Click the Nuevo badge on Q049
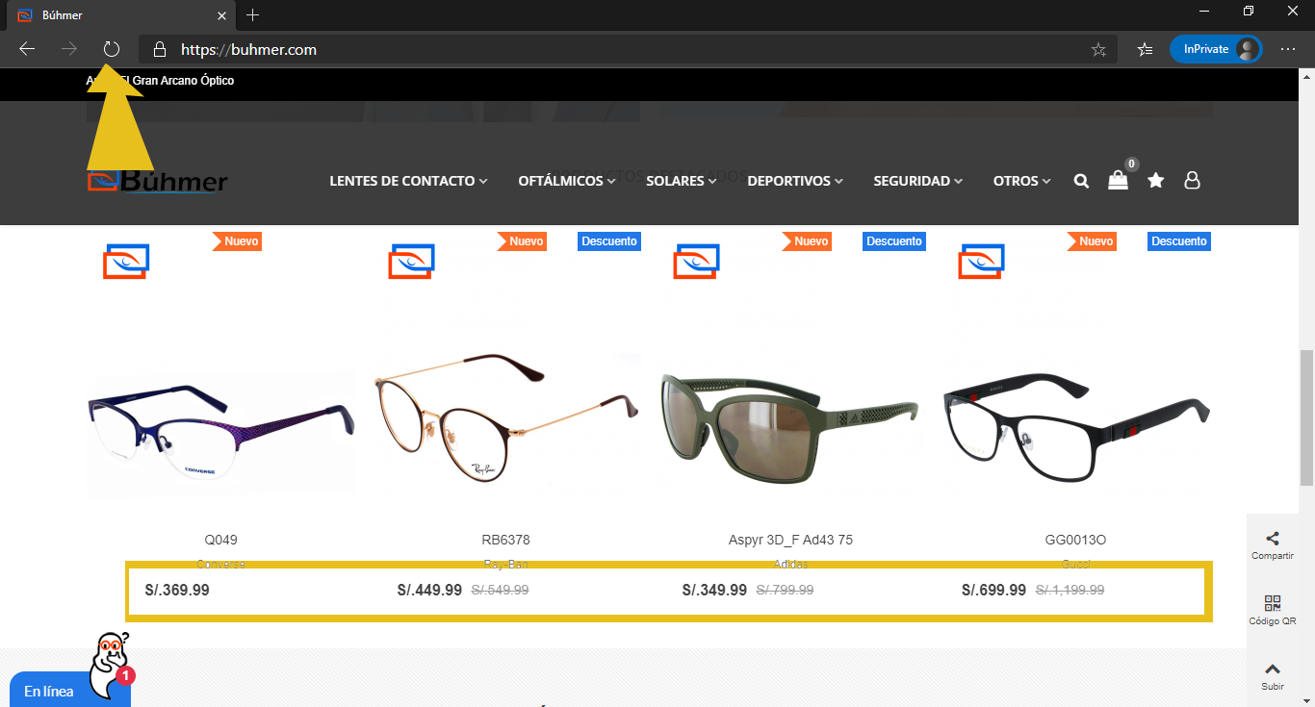Viewport: 1315px width, 707px height. point(237,241)
